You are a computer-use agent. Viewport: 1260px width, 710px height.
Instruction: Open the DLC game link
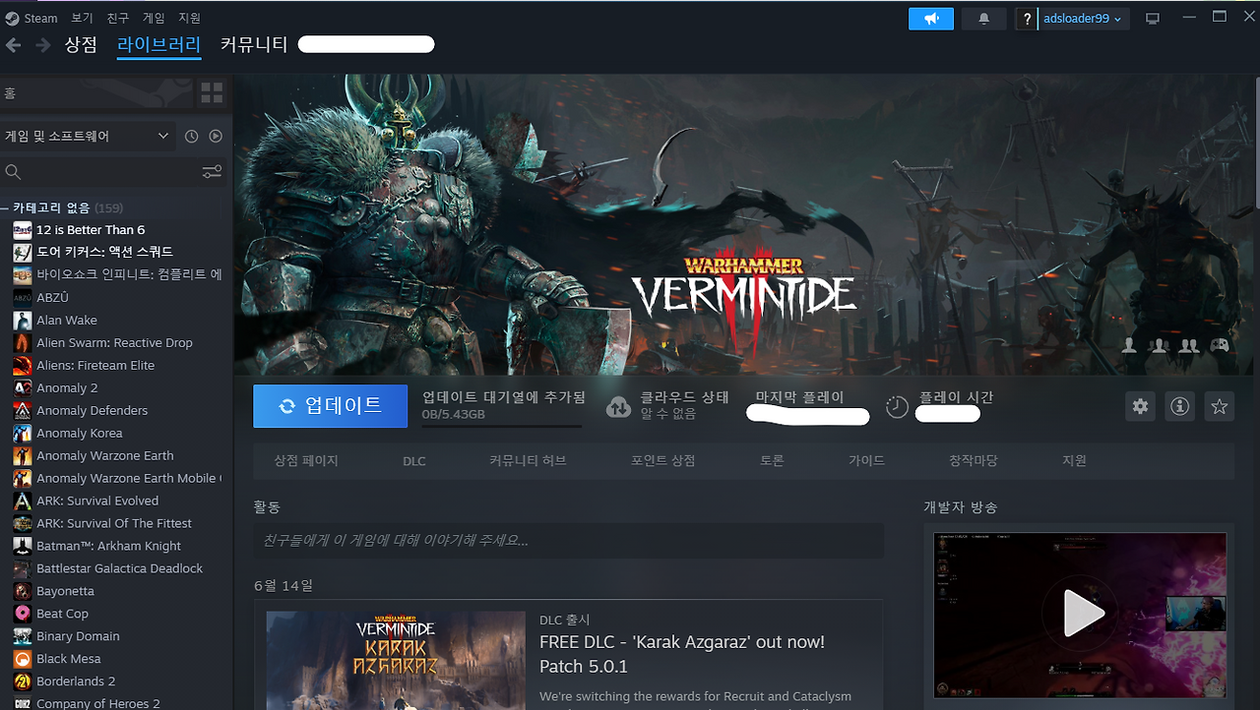tap(413, 460)
